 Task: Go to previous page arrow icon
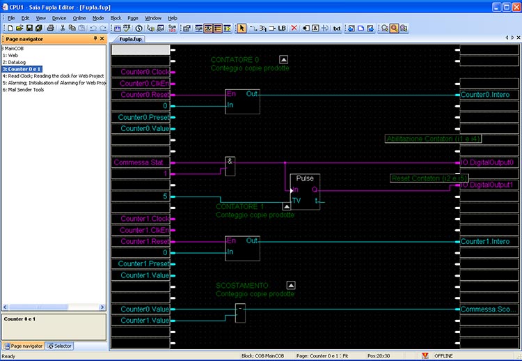(x=351, y=29)
